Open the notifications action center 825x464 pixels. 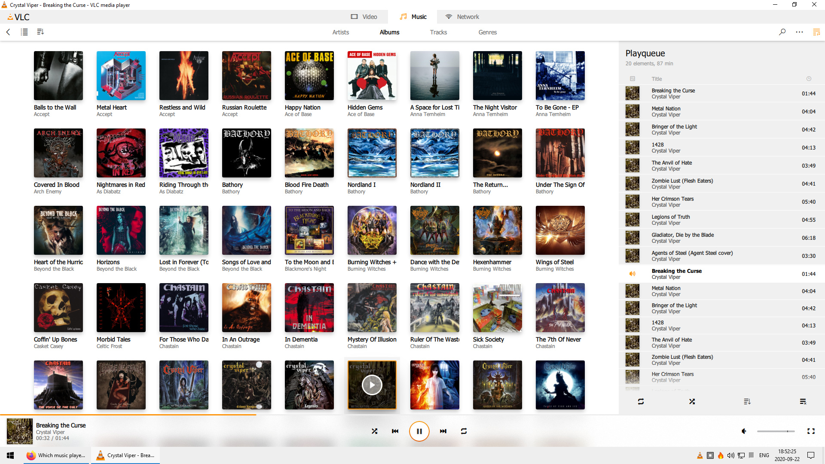[811, 455]
